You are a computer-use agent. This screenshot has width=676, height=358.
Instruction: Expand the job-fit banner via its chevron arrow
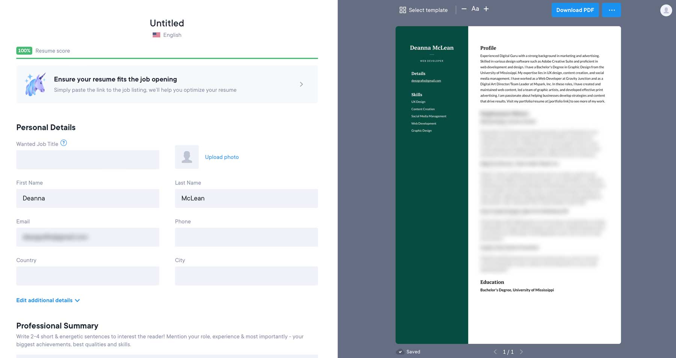coord(301,84)
